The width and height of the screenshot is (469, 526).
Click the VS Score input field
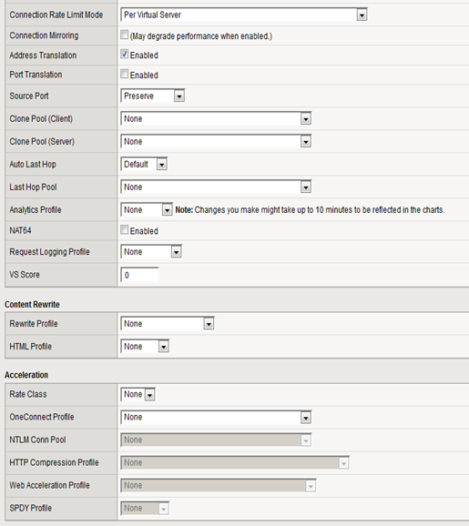pyautogui.click(x=139, y=275)
